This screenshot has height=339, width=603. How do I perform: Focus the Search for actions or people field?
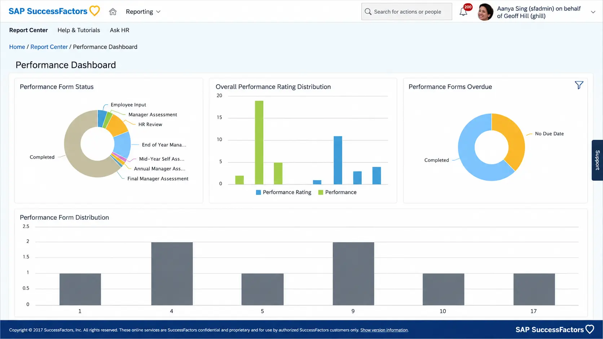point(407,12)
